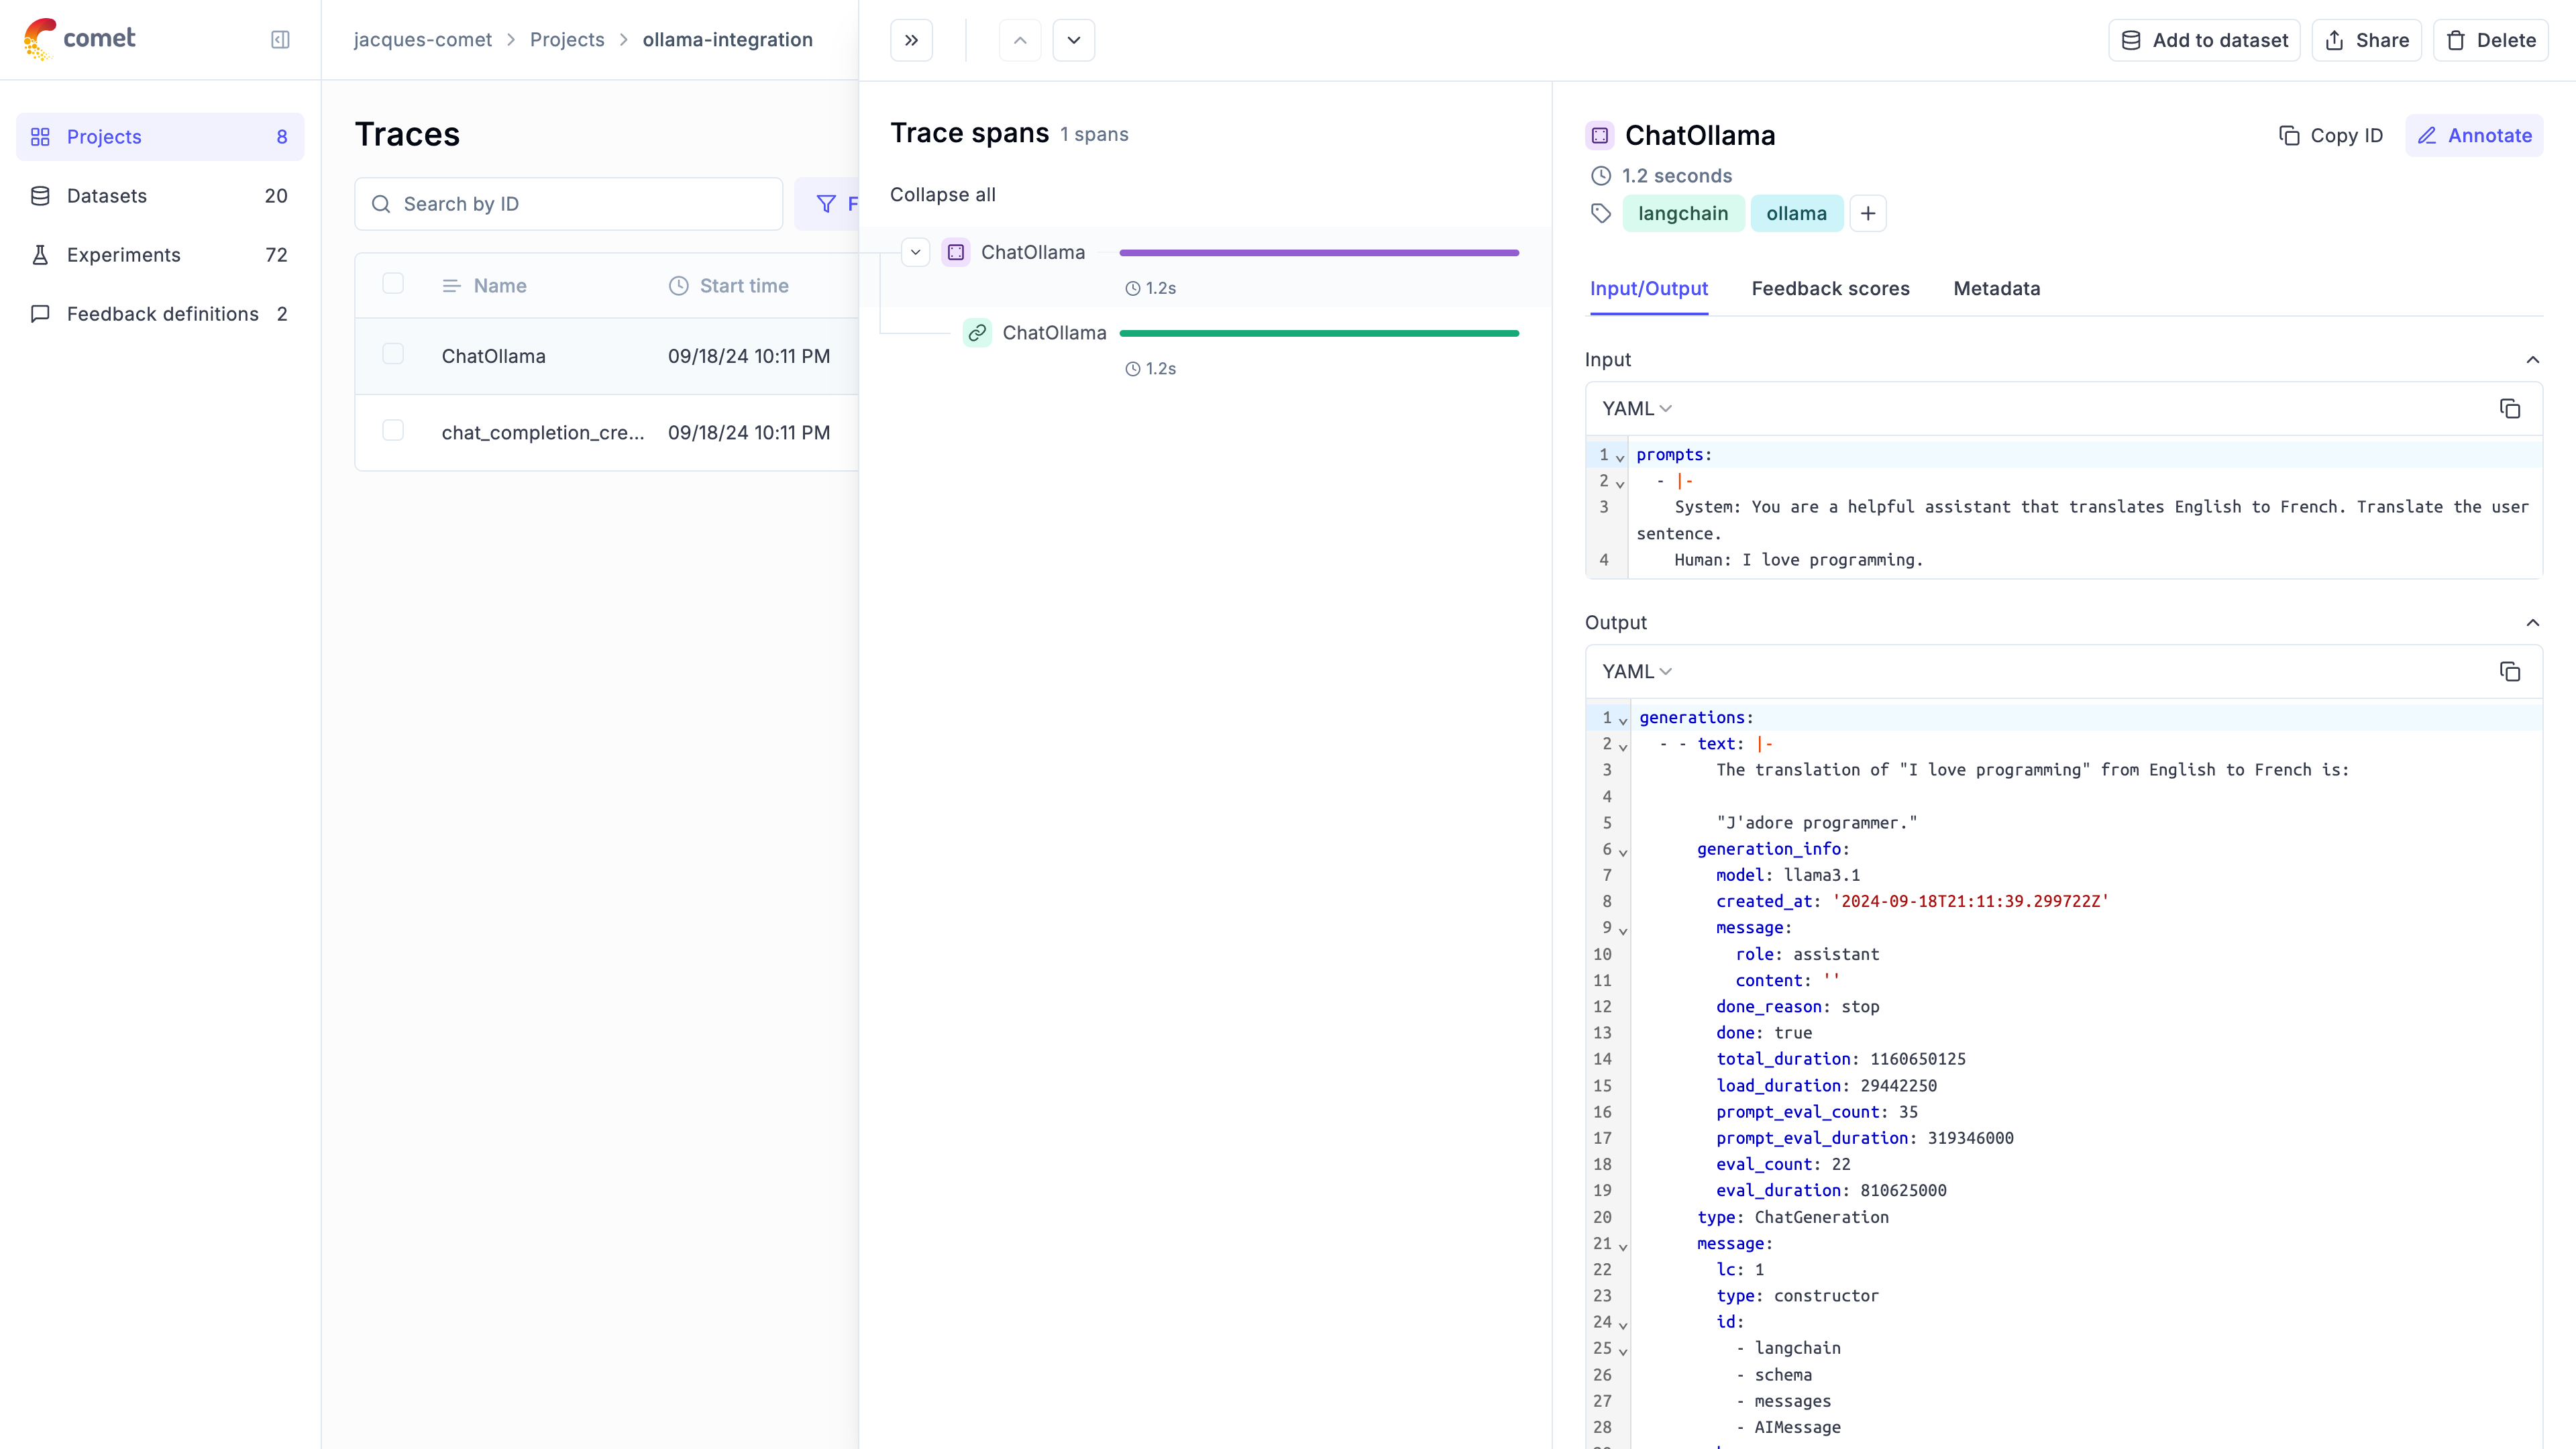
Task: Collapse the sidebar with the panel icon
Action: [x=280, y=40]
